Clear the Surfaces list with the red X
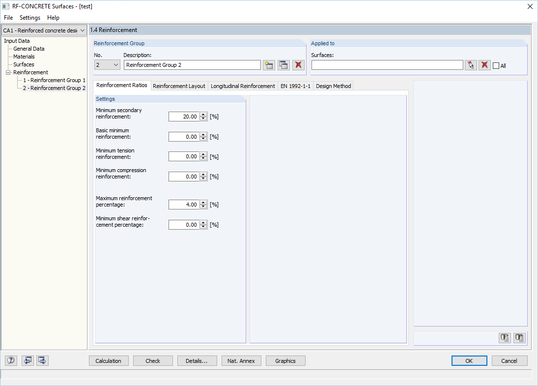Screen dimensions: 538x386 (484, 65)
